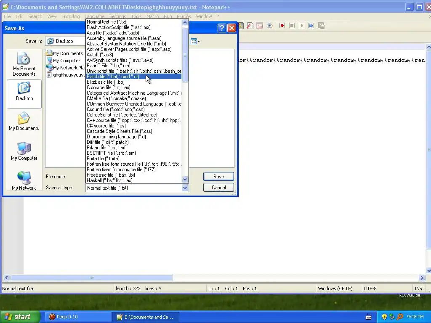Click My Computer in the file list

[x=64, y=61]
